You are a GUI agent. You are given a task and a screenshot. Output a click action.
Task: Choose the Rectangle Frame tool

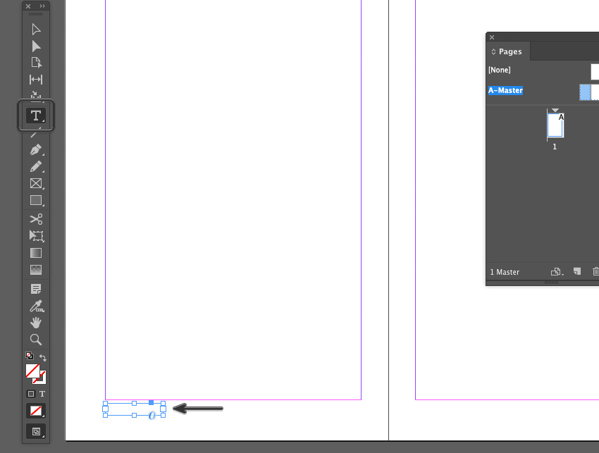point(35,184)
